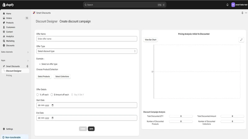Click the Select Collections button

(x=62, y=76)
